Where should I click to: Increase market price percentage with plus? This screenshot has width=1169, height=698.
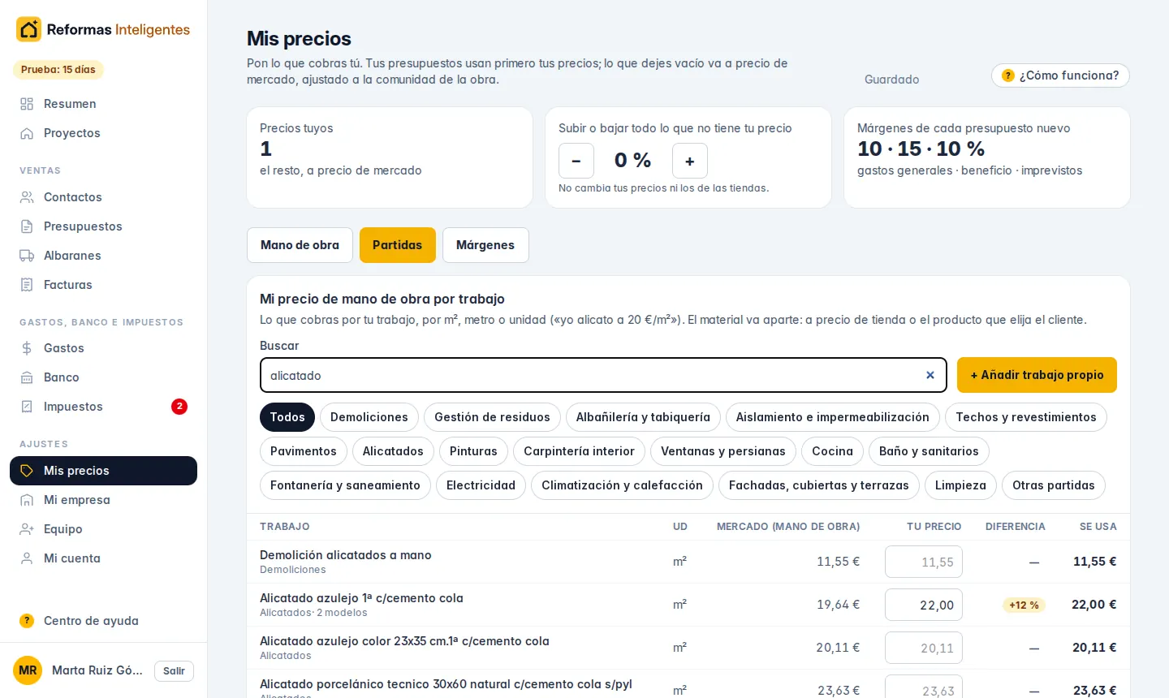click(690, 161)
